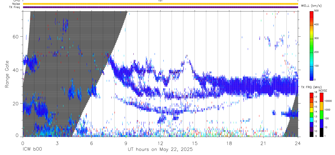Click the red 17-18 MHz TX FRQ swatch
Image resolution: width=335 pixels, height=155 pixels.
(x=312, y=95)
